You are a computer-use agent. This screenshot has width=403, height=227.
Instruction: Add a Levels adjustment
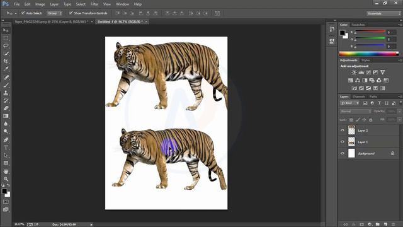tap(361, 73)
